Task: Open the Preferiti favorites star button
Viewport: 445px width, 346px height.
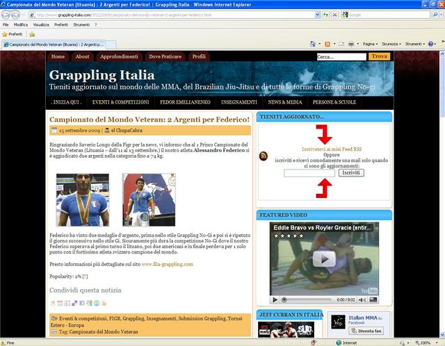Action: coord(13,33)
